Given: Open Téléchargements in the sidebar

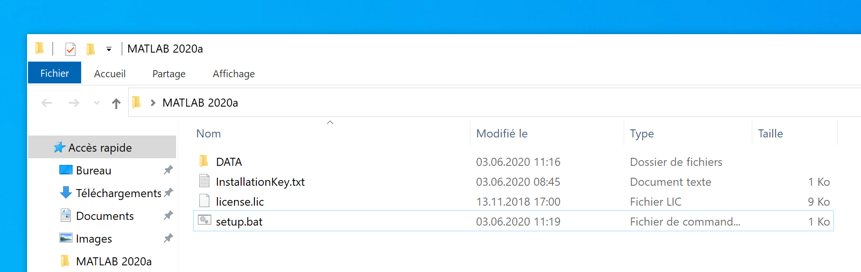Looking at the screenshot, I should point(118,193).
